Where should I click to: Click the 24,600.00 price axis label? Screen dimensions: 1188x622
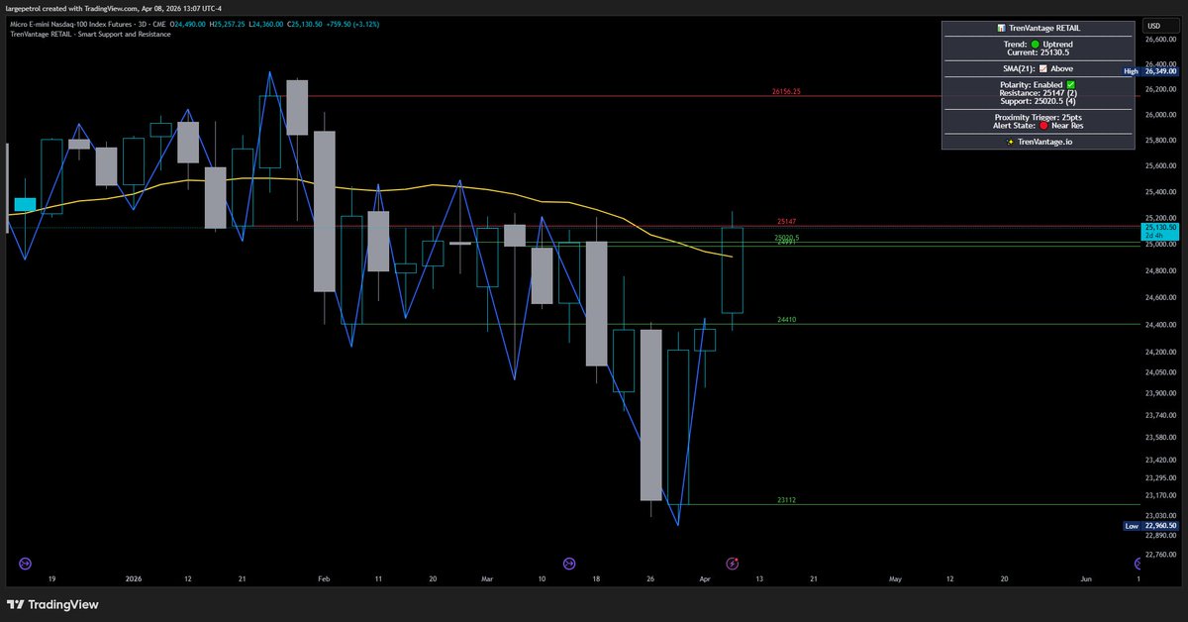tap(1159, 297)
